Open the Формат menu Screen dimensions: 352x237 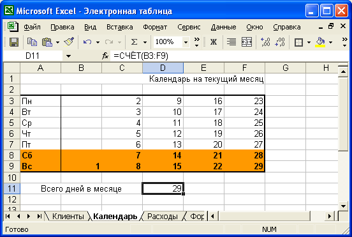tap(155, 27)
